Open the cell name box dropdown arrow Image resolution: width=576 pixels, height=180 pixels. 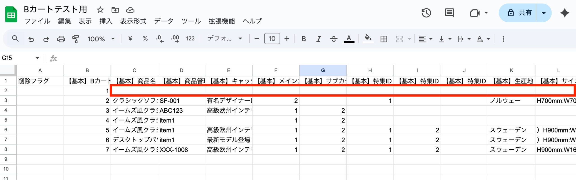37,58
